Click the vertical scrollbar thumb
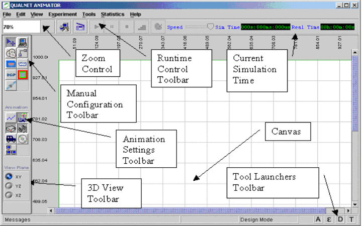 point(355,94)
